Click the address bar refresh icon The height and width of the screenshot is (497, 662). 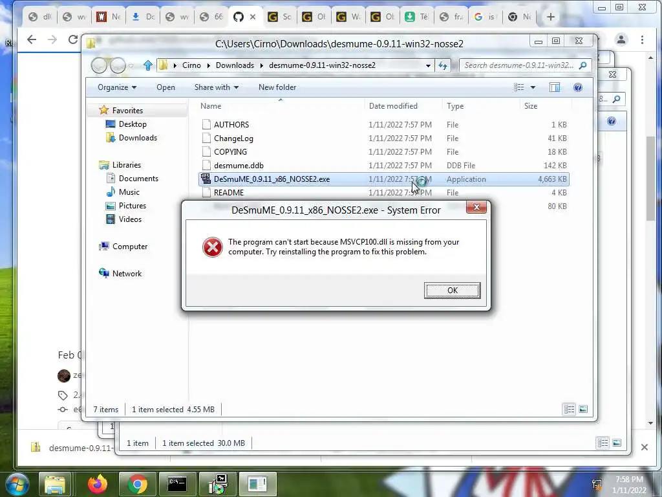pyautogui.click(x=443, y=65)
